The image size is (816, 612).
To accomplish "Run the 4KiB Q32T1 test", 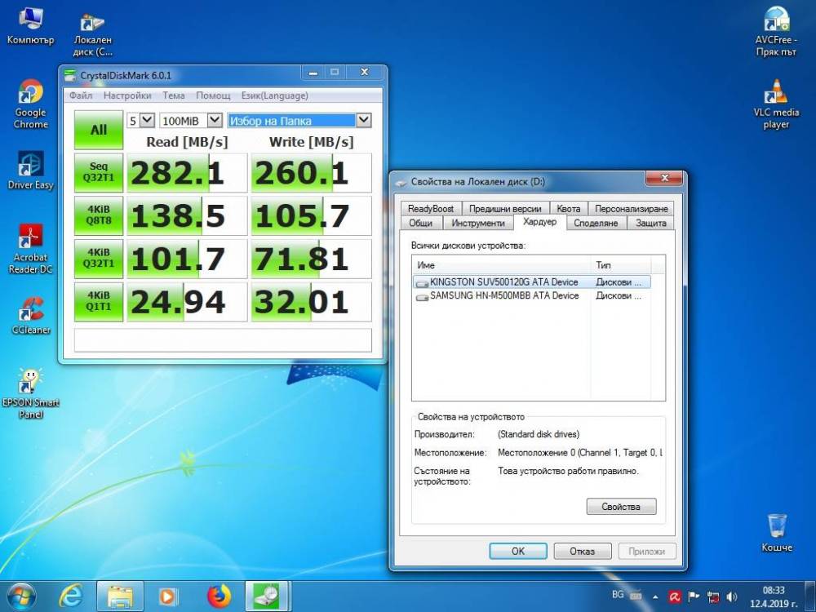I will [99, 259].
